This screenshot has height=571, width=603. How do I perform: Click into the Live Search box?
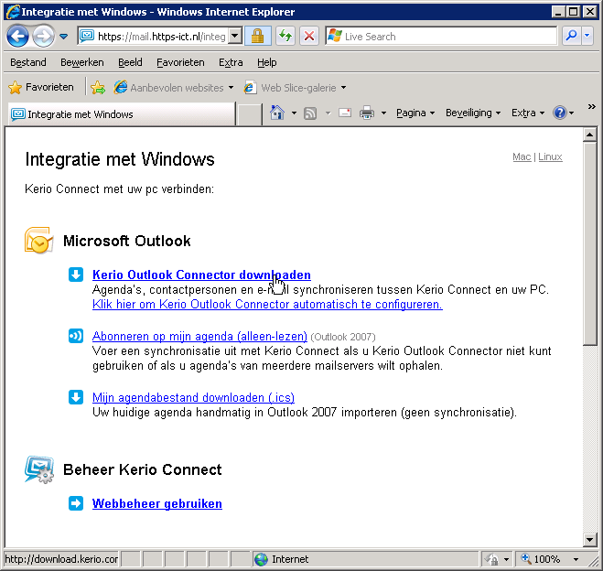tap(441, 37)
